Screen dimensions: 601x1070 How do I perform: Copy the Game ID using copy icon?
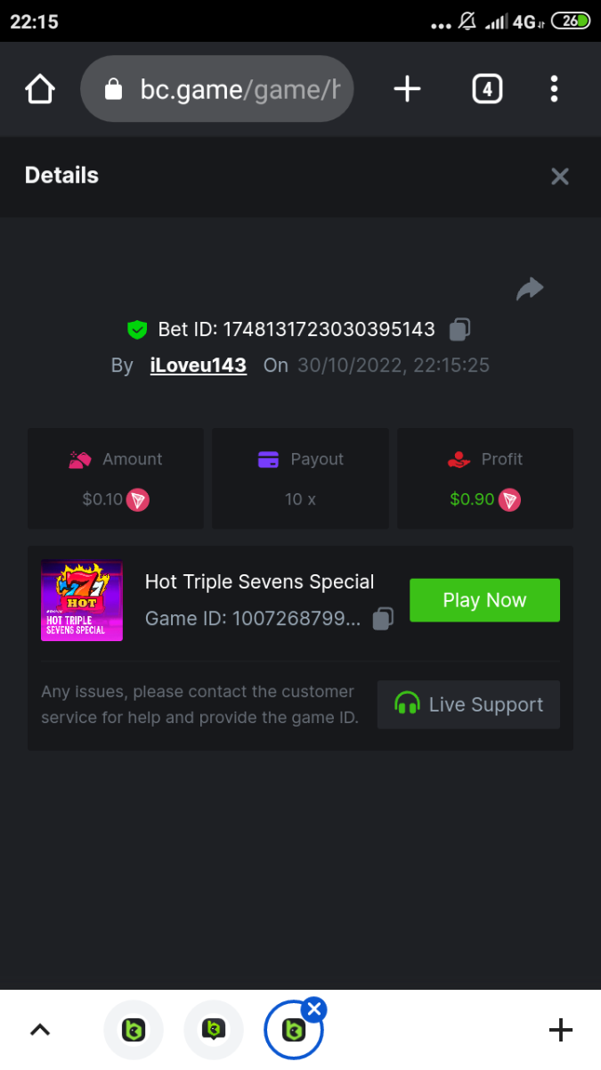(383, 619)
